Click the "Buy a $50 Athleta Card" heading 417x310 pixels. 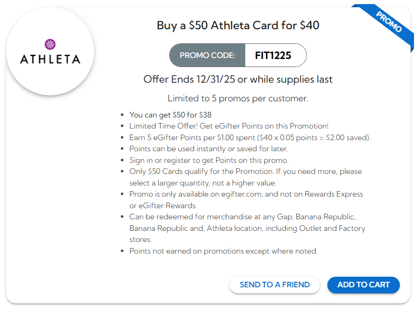238,25
